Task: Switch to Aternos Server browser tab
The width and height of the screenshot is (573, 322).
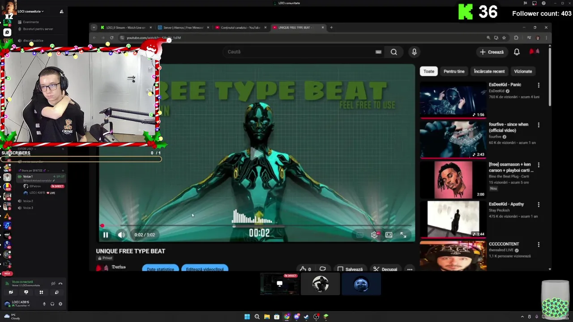Action: pyautogui.click(x=183, y=27)
